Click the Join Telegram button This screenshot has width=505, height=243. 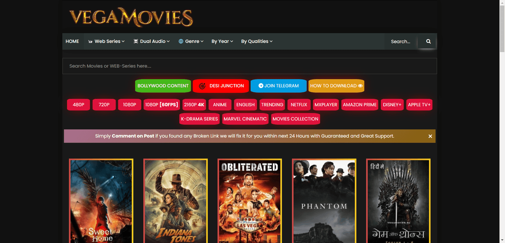tap(278, 86)
